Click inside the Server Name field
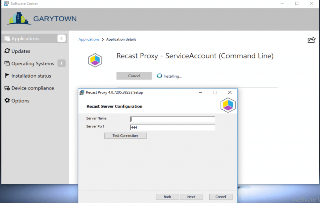Screen dimensions: 320x203 point(172,119)
